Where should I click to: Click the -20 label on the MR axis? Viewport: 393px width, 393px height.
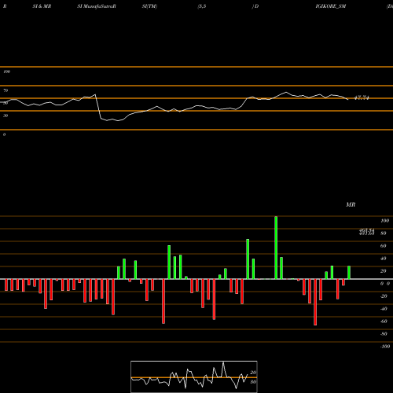[384, 296]
